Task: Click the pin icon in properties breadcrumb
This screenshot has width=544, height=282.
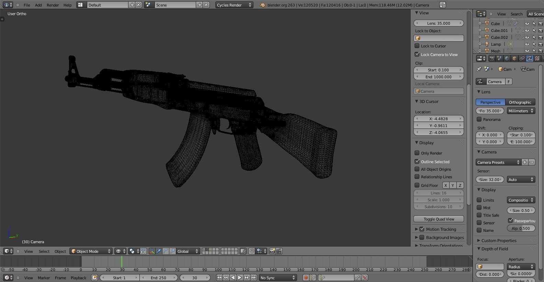Action: click(479, 69)
